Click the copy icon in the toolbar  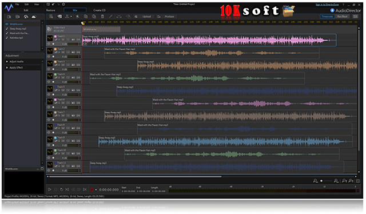[x=86, y=17]
